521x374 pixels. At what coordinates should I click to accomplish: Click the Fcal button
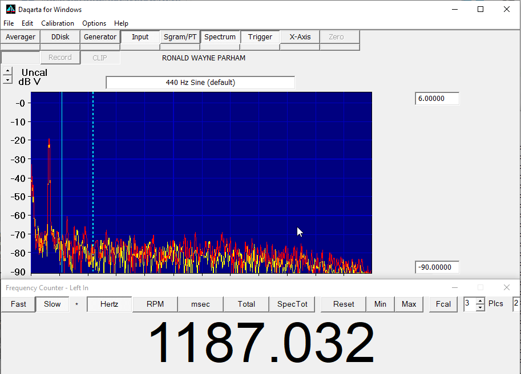pos(443,304)
